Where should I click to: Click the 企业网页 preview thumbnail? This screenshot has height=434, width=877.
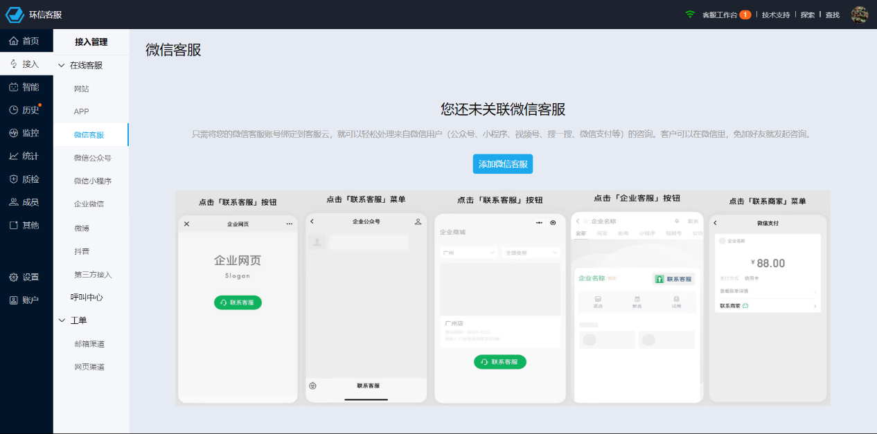[238, 308]
